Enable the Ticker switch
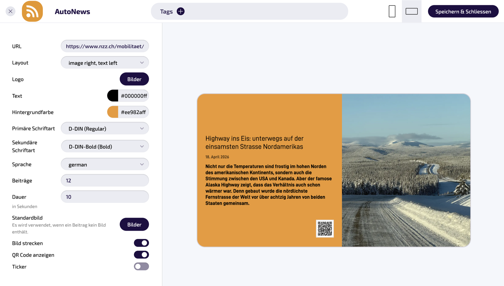The height and width of the screenshot is (286, 504). (x=141, y=267)
